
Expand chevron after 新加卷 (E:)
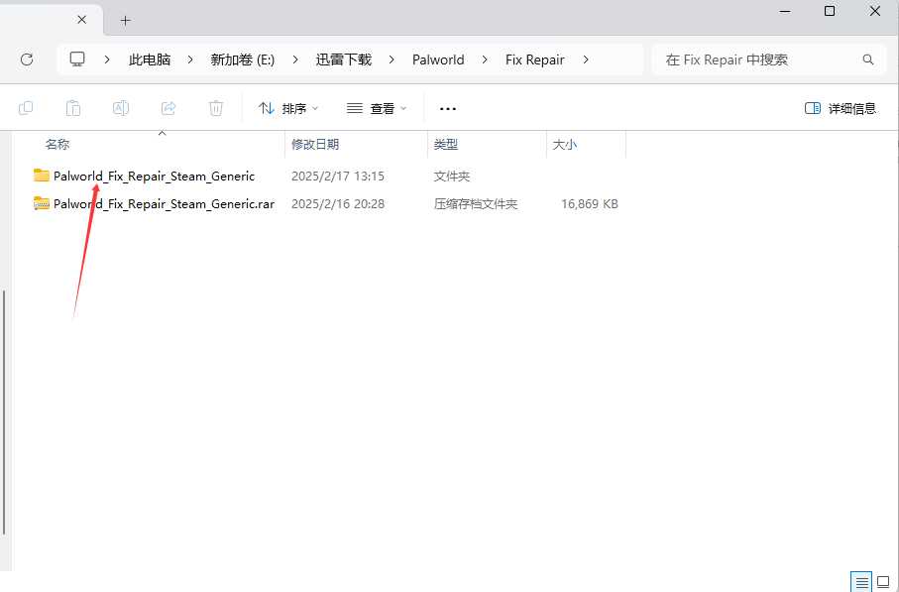point(295,59)
